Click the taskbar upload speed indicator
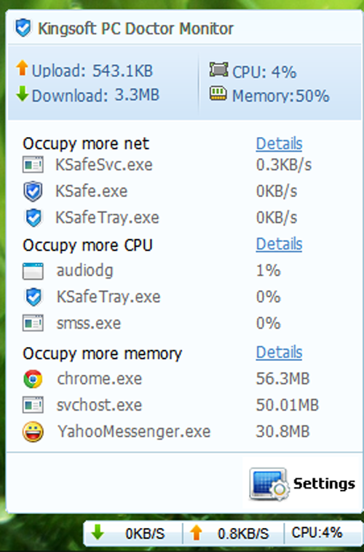 click(x=233, y=533)
